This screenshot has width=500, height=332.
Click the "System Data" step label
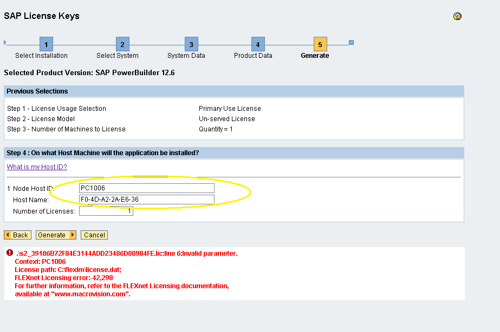tap(186, 55)
